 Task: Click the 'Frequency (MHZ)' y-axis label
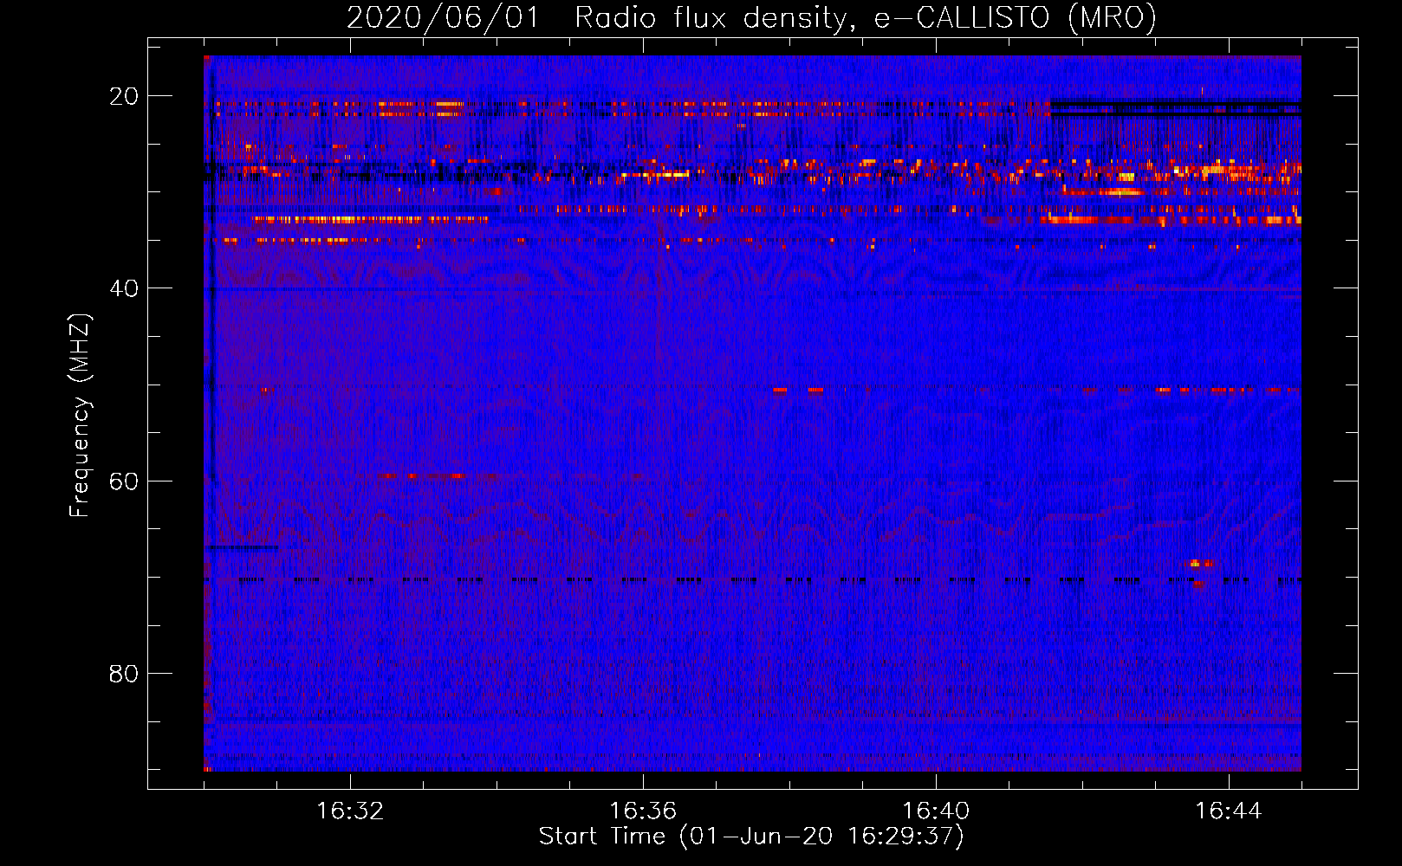80,416
